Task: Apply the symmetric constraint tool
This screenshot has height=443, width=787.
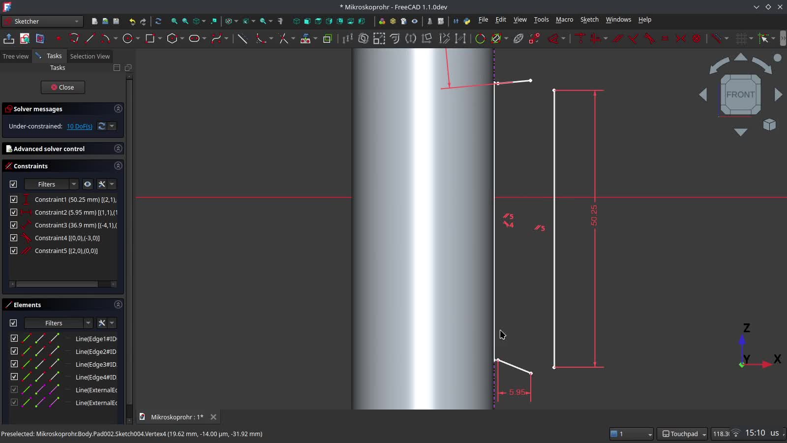Action: coord(681,38)
